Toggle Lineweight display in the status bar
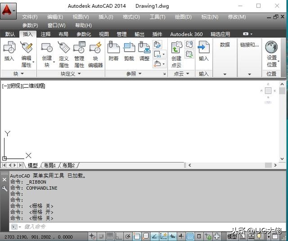 pos(181,236)
